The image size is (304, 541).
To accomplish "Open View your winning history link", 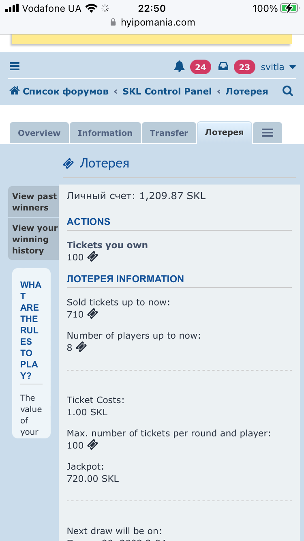I will (x=34, y=239).
